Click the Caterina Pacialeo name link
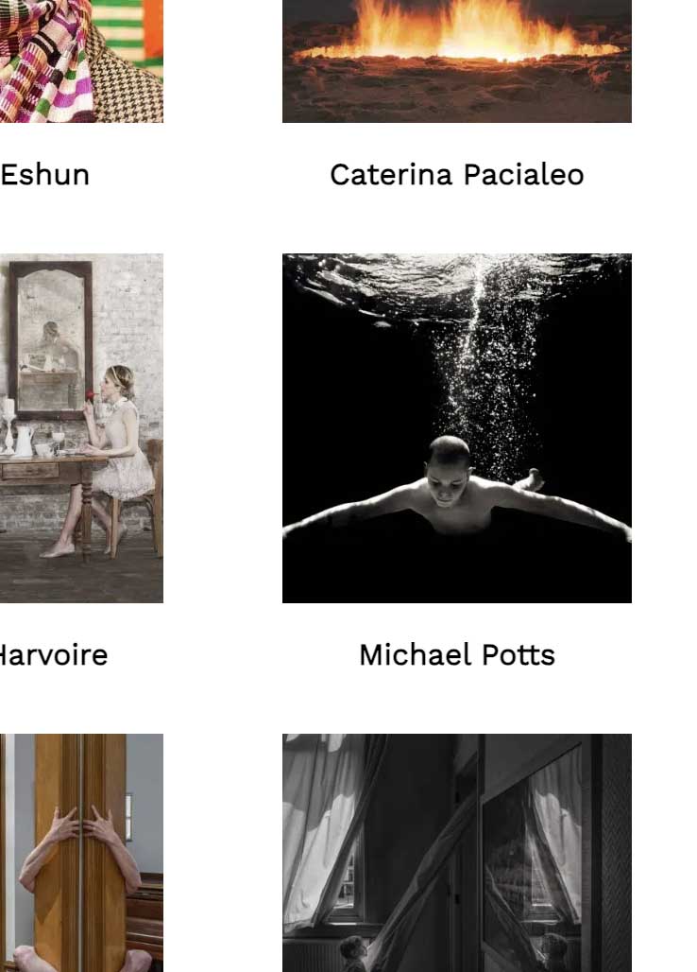Viewport: 697px width, 972px height. tap(457, 175)
